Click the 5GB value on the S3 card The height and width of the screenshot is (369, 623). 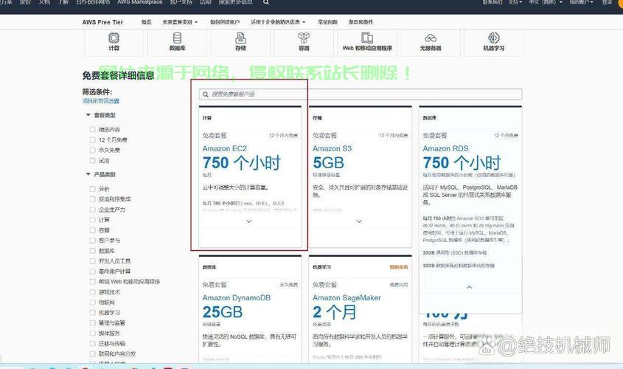click(328, 162)
